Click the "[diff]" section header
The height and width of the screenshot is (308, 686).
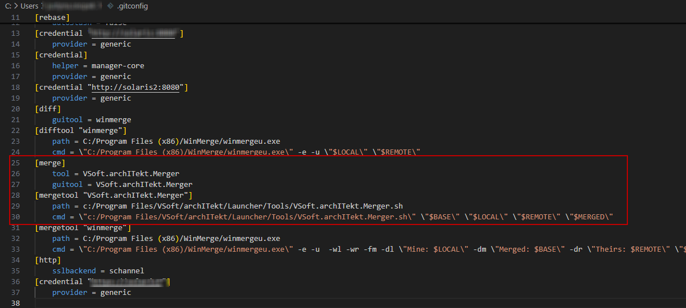point(48,109)
